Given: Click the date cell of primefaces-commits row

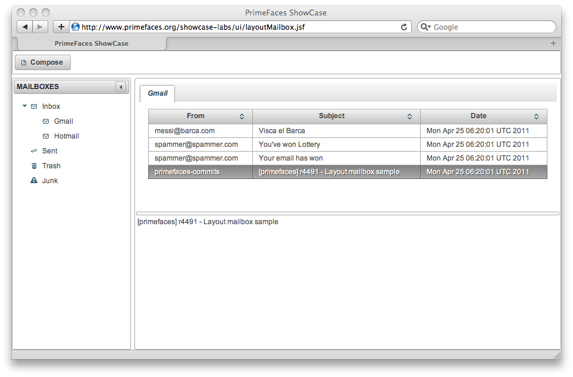Looking at the screenshot, I should [484, 172].
